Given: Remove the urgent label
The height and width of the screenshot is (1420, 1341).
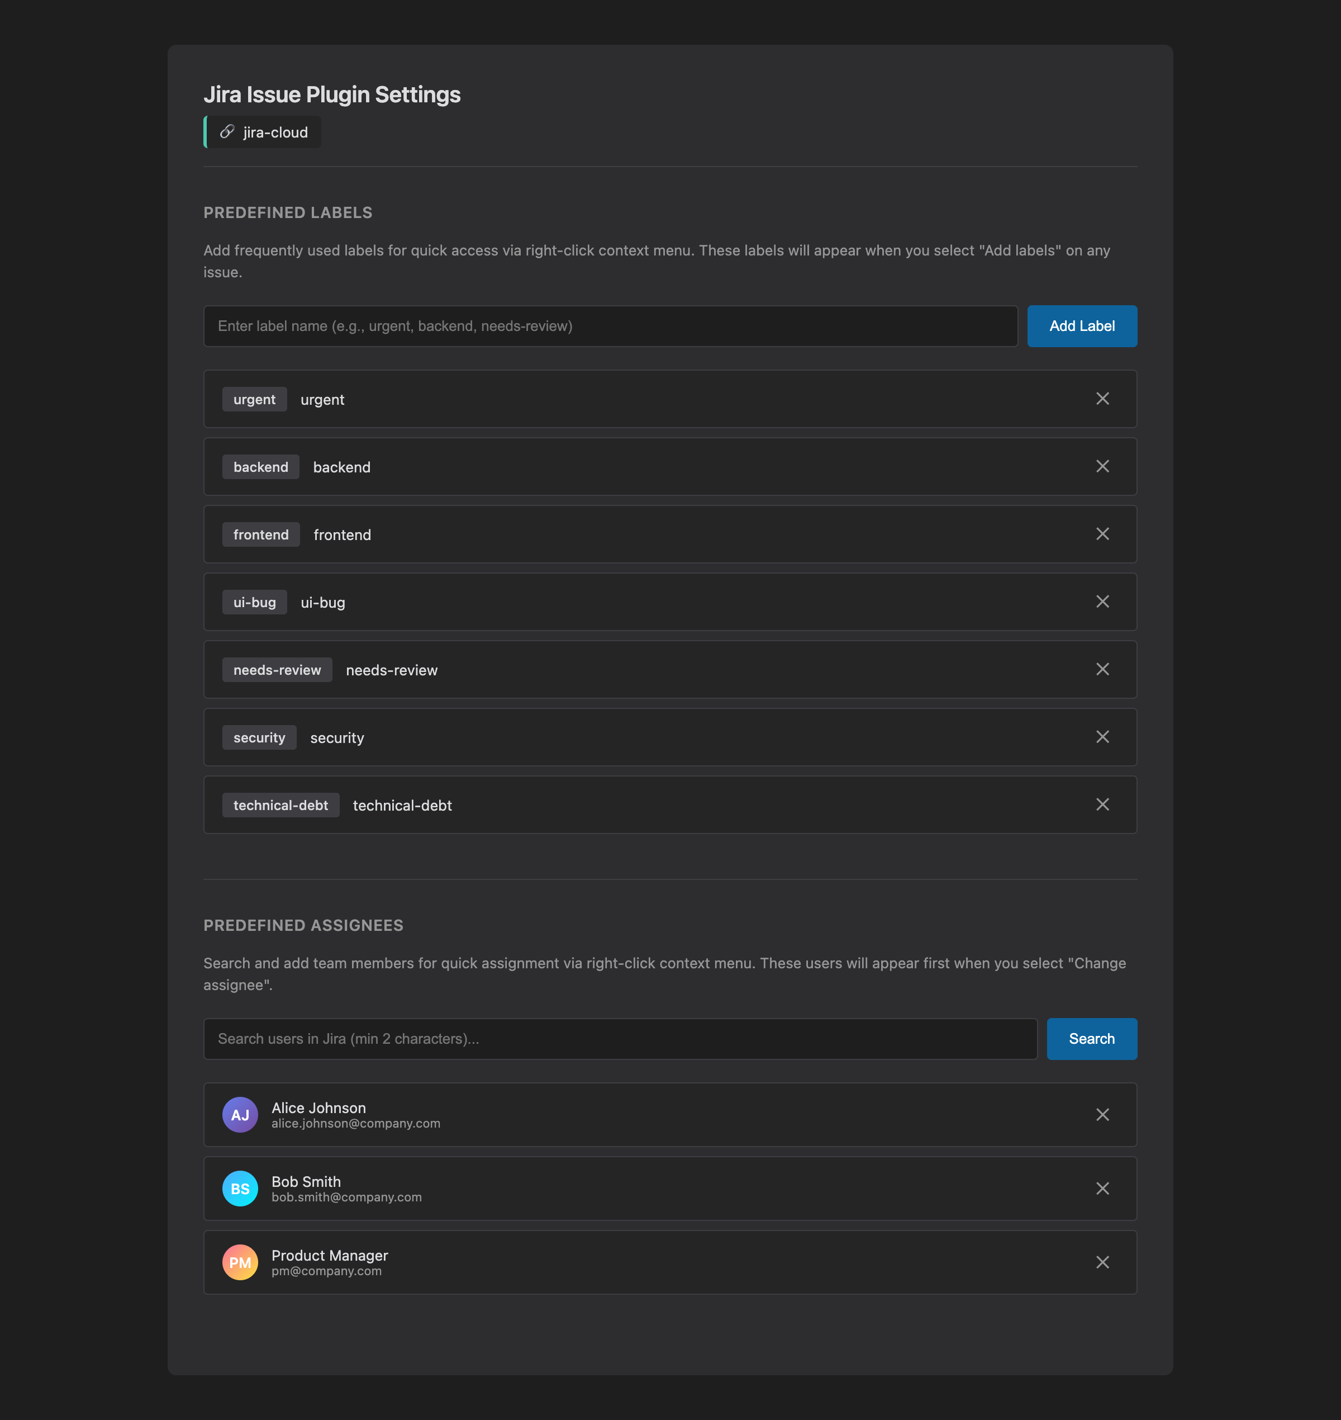Looking at the screenshot, I should click(1102, 399).
